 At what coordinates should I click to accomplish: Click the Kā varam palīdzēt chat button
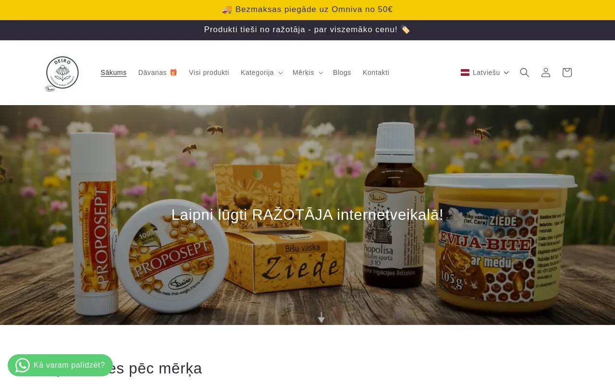[x=60, y=365]
